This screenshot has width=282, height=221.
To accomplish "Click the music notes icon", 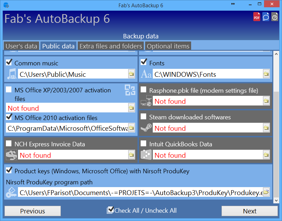I will [12, 74].
